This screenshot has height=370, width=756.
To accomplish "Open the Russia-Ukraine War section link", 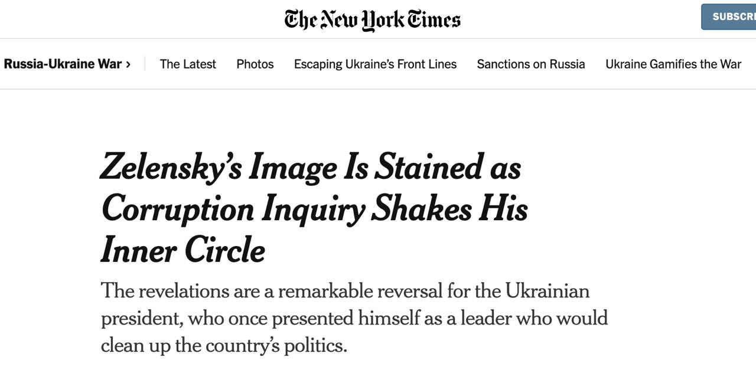I will 63,64.
